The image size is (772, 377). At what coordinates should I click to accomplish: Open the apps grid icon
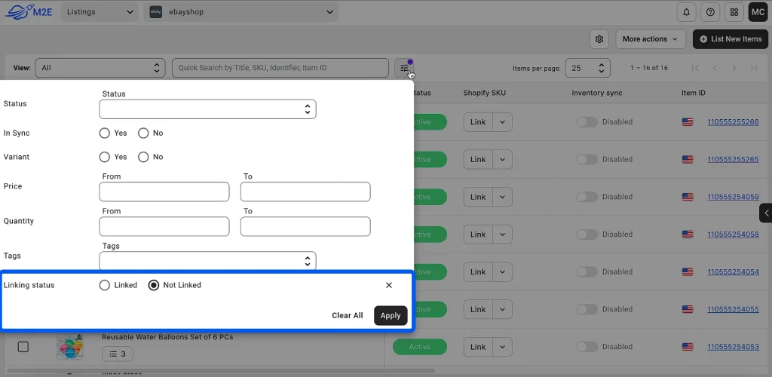[734, 12]
